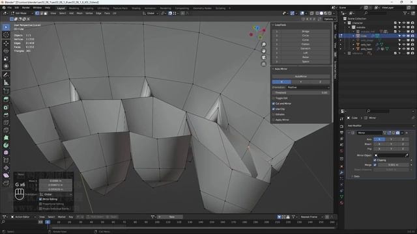Open Edit Mode selector dropdown
The height and width of the screenshot is (234, 417).
(x=22, y=13)
